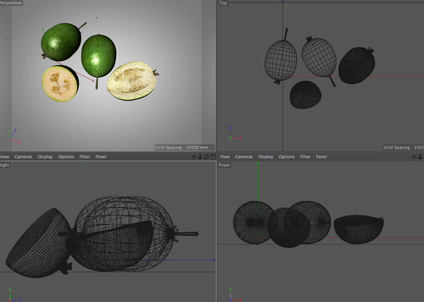424x302 pixels.
Task: Open the Display menu in Front viewport
Action: tap(266, 157)
